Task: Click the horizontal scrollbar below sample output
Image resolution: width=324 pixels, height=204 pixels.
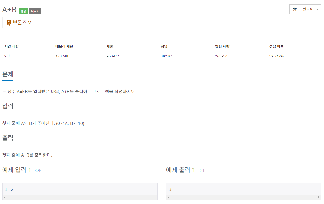Action: [x=244, y=197]
